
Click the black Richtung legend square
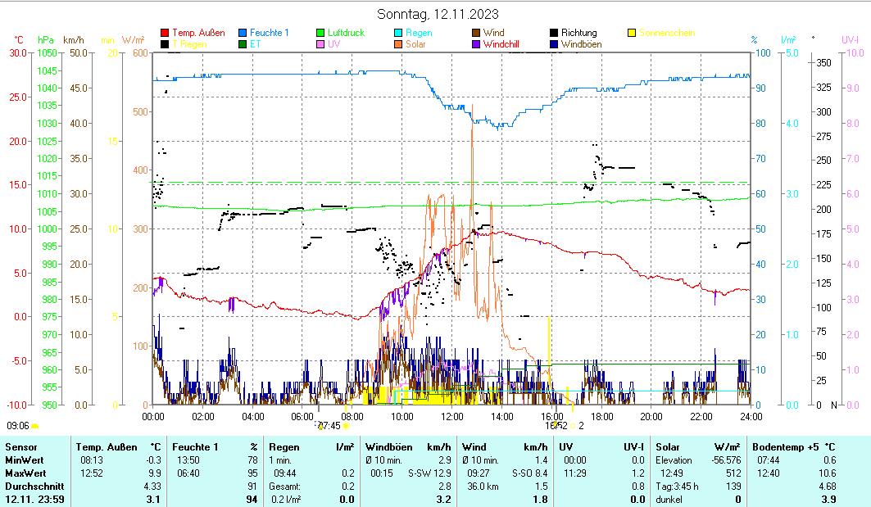[555, 33]
